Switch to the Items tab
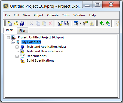123x103 pixels. click(10, 30)
